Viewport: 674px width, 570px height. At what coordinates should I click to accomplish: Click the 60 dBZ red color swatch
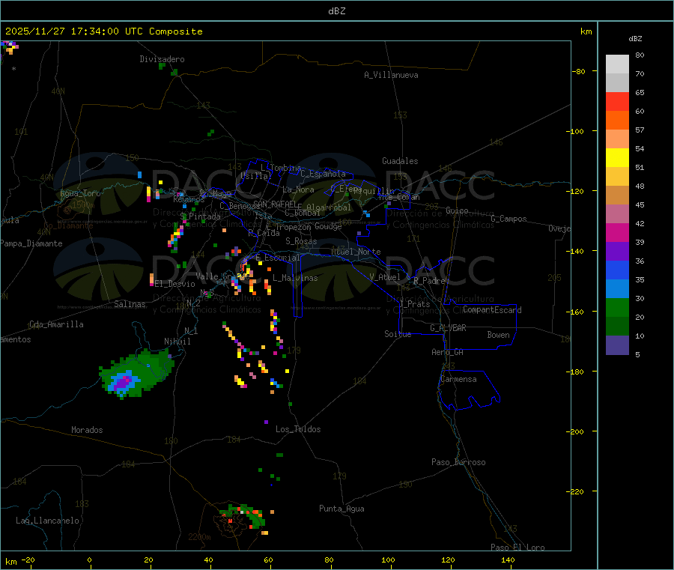click(x=617, y=101)
